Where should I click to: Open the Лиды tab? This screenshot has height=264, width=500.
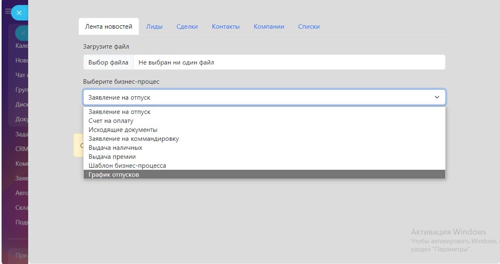click(x=154, y=27)
